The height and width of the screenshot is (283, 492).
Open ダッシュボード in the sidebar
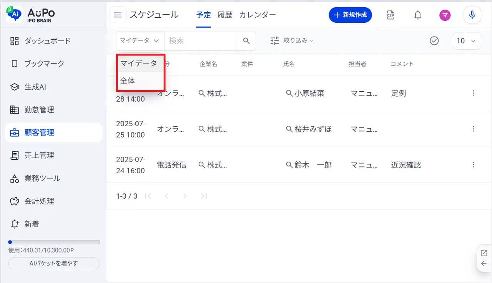53,41
